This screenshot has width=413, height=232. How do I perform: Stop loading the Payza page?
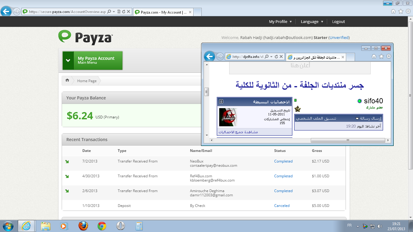128,12
